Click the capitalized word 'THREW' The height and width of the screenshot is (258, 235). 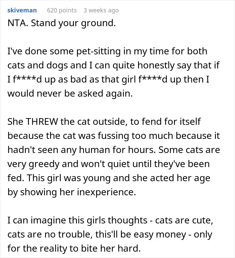(x=42, y=122)
